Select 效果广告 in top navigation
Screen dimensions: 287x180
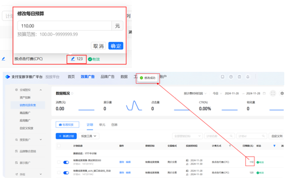88,77
